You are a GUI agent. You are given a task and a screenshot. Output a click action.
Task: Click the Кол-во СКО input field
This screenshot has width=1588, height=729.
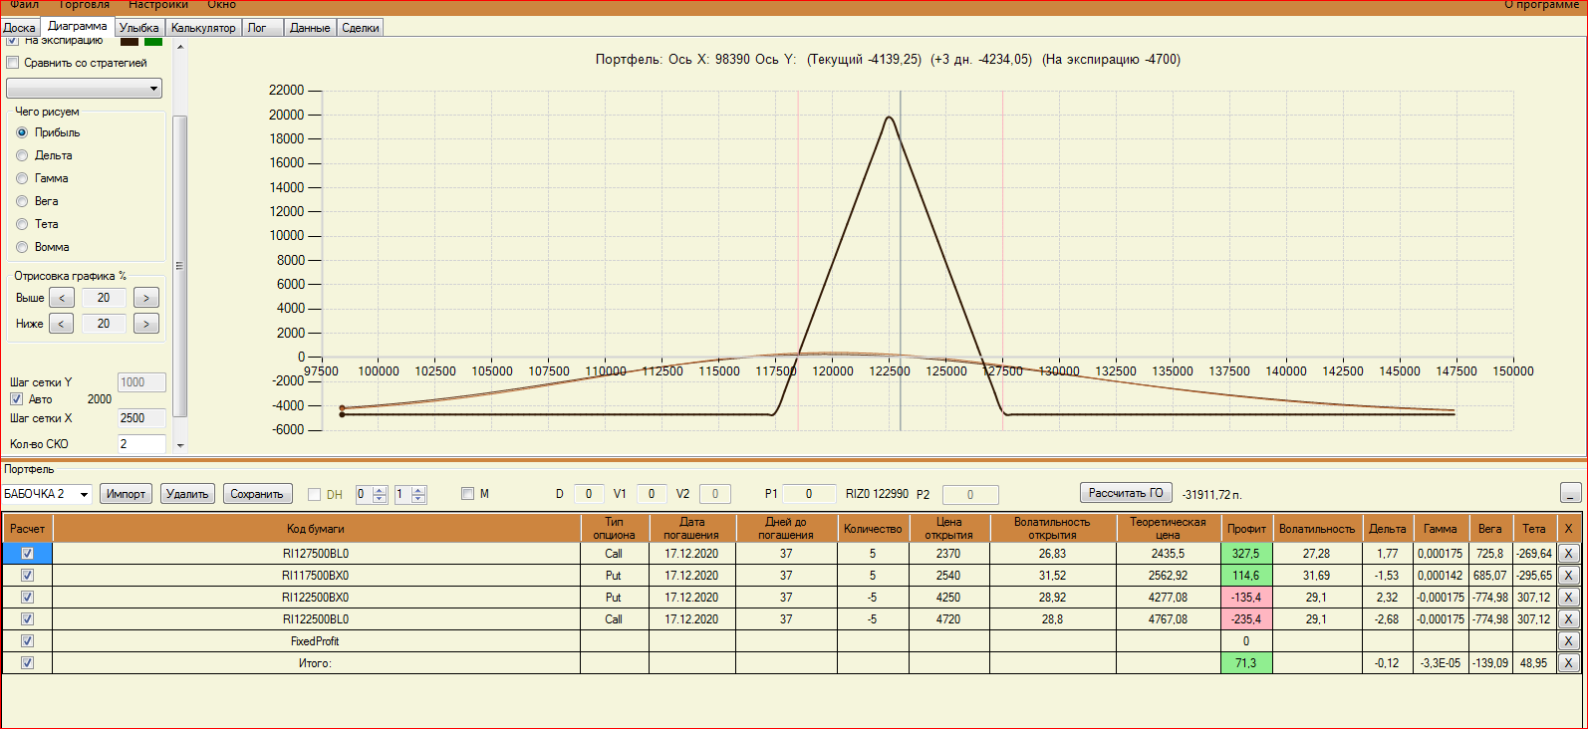141,444
